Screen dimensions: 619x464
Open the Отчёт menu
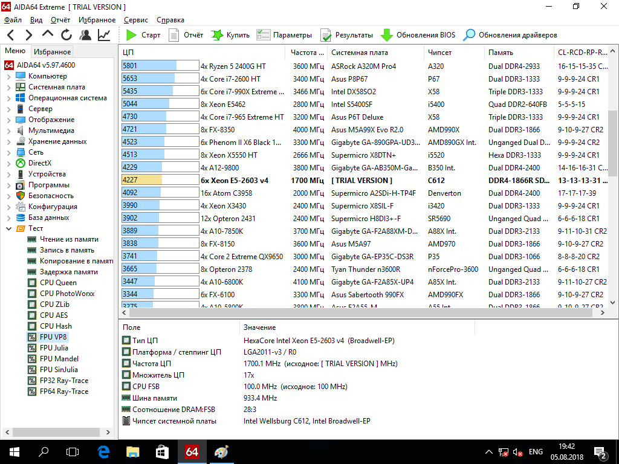(60, 20)
